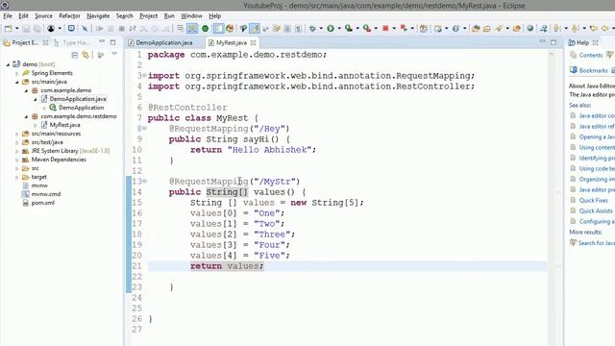Close the Help view tab
This screenshot has width=615, height=346.
596,42
